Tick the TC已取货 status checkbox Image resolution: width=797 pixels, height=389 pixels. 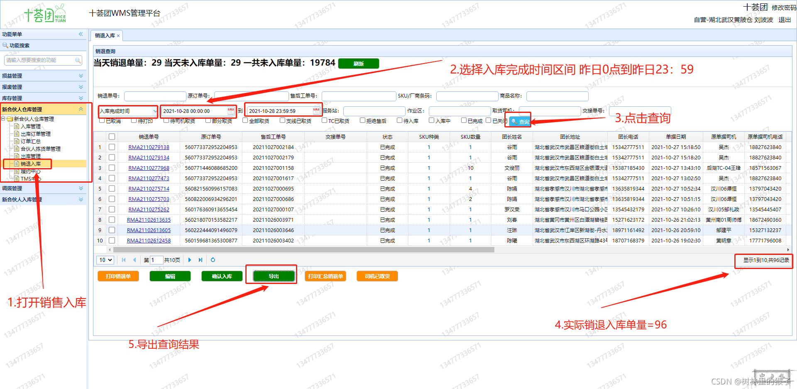(x=325, y=120)
